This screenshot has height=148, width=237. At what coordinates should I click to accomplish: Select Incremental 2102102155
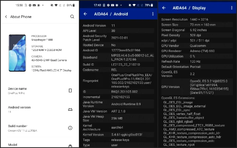[121, 97]
